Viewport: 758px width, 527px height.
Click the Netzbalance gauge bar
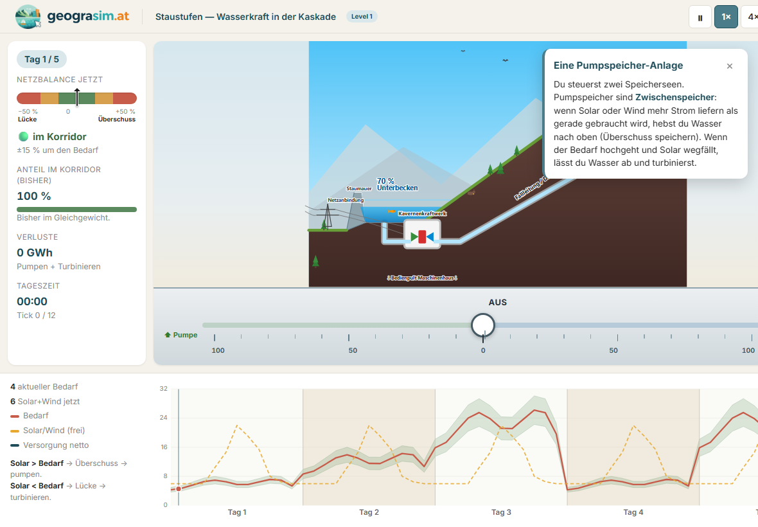77,98
